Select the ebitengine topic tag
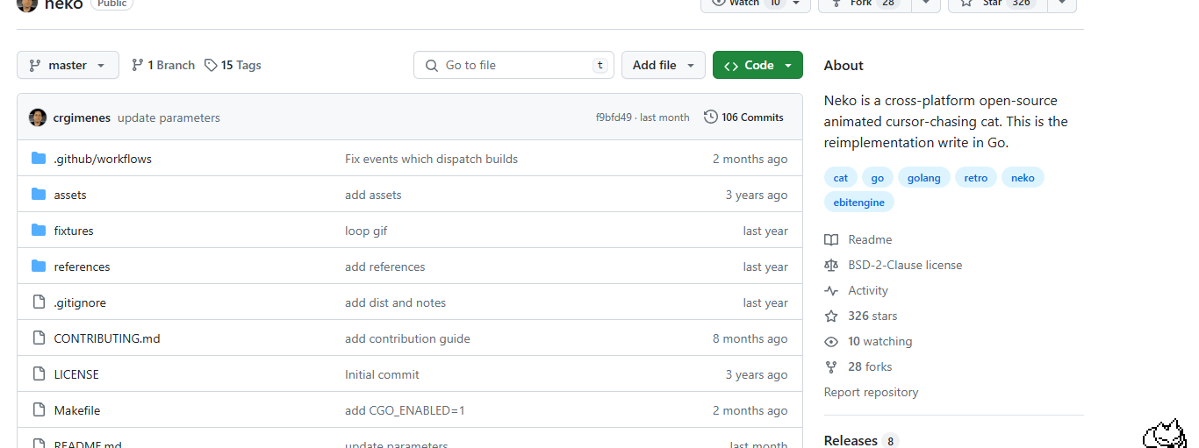The image size is (1199, 448). [858, 203]
